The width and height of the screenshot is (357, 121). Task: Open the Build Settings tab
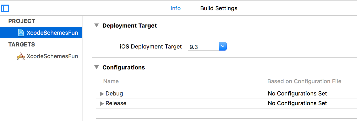[x=219, y=8]
